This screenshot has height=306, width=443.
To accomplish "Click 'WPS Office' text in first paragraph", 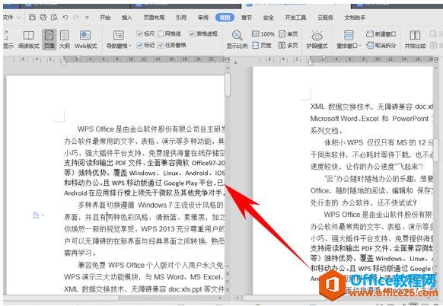I will 96,129.
